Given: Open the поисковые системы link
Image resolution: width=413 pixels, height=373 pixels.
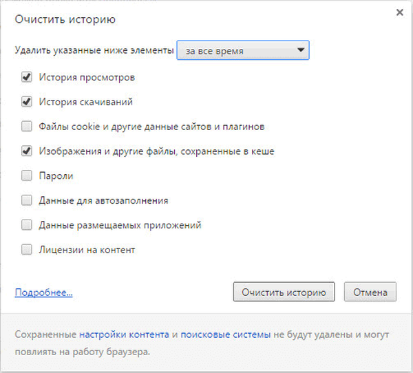Looking at the screenshot, I should (x=226, y=334).
